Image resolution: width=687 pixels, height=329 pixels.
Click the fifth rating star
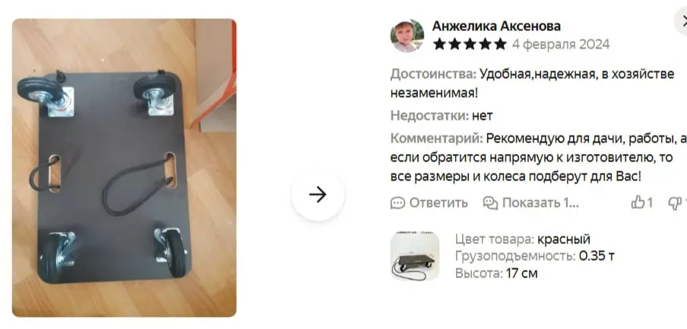pyautogui.click(x=500, y=44)
